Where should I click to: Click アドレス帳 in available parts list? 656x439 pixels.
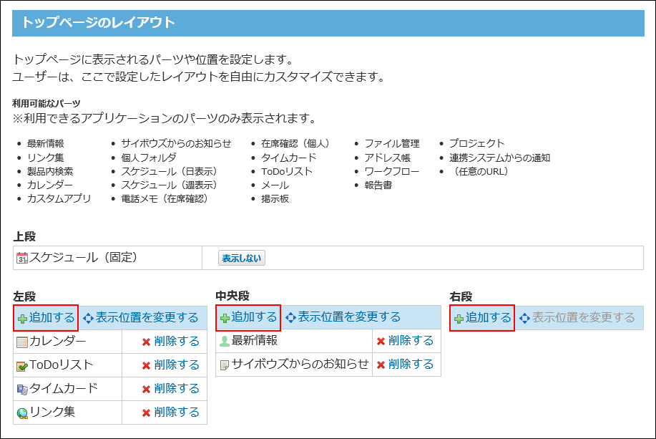pyautogui.click(x=388, y=158)
